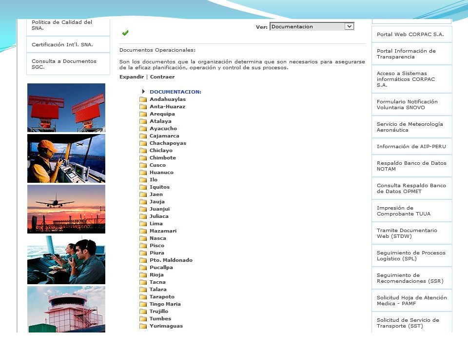Screen dimensions: 468x351
Task: Open Solicitud Hoja de Atención Medica PAMF
Action: (412, 300)
